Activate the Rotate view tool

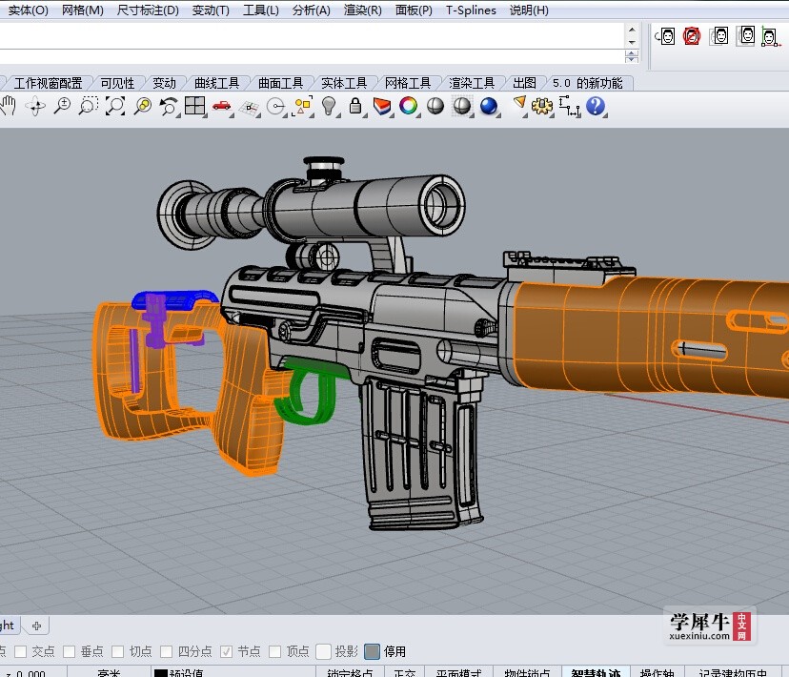coord(35,106)
